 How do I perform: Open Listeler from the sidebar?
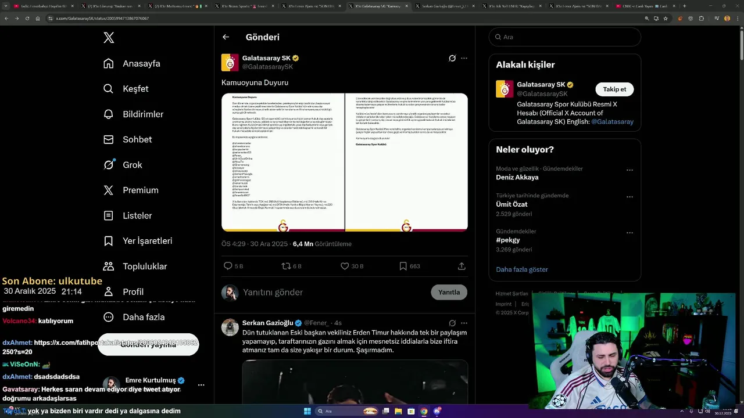pos(127,215)
